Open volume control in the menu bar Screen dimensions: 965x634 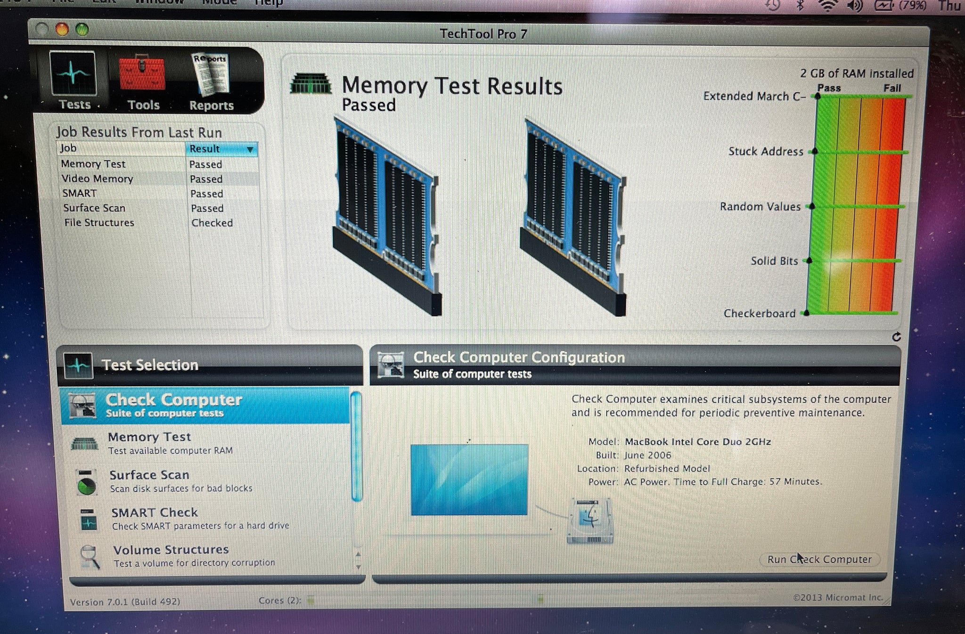[855, 6]
